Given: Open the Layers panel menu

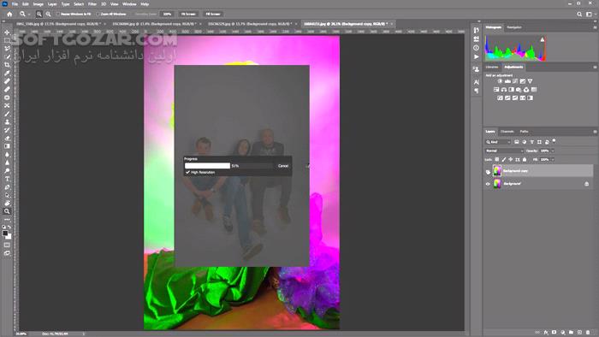Looking at the screenshot, I should [595, 132].
